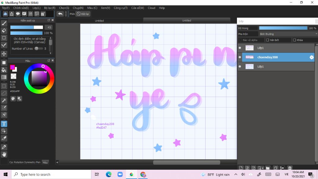Click the speech bubble icon in toolbar
The width and height of the screenshot is (318, 179).
point(18,14)
